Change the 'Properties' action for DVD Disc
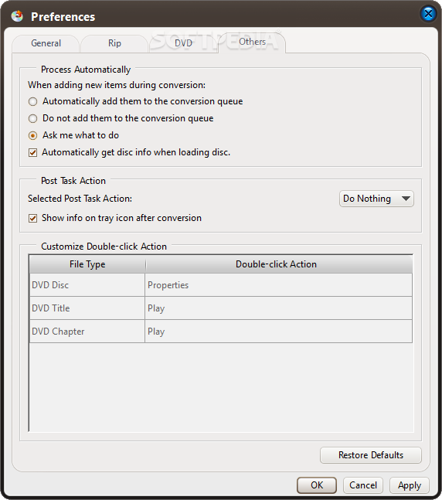442x500 pixels. 279,285
